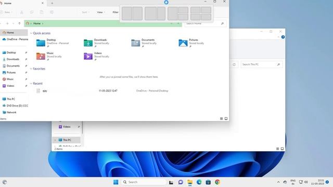
Task: Open the Desktop folder tile in Quick access
Action: coord(53,43)
